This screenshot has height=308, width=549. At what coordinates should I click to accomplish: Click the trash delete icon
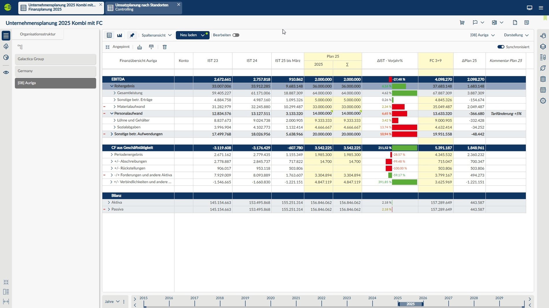165,47
